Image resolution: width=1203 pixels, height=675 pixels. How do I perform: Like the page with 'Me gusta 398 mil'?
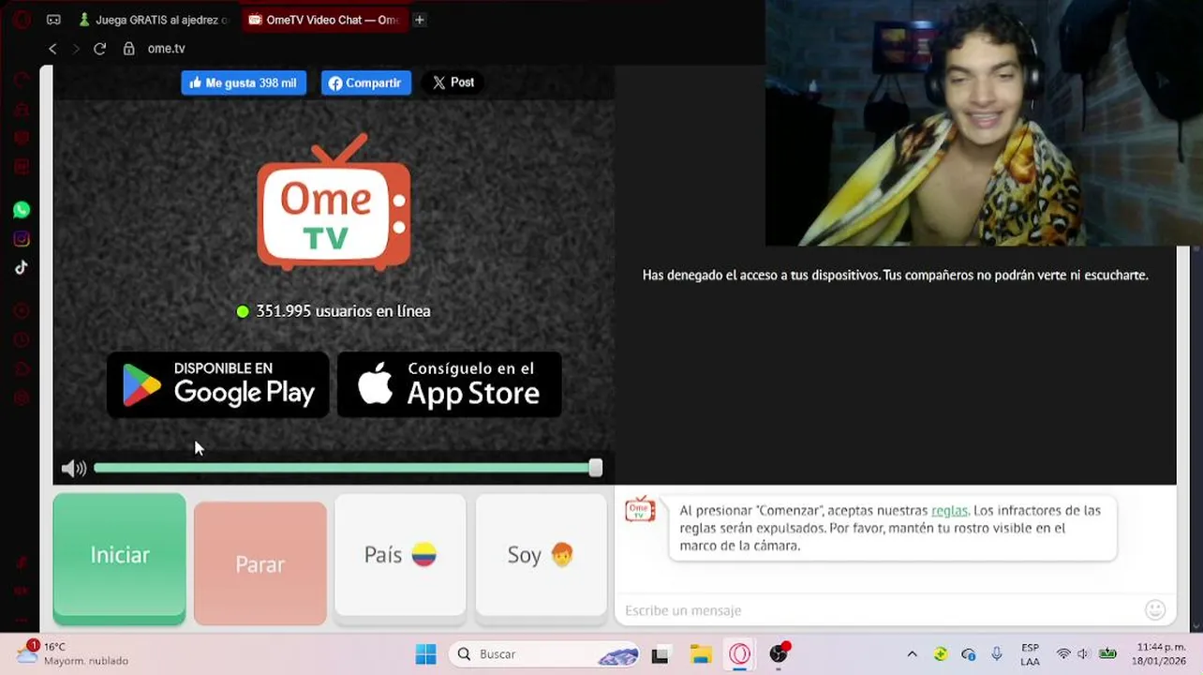(x=244, y=82)
